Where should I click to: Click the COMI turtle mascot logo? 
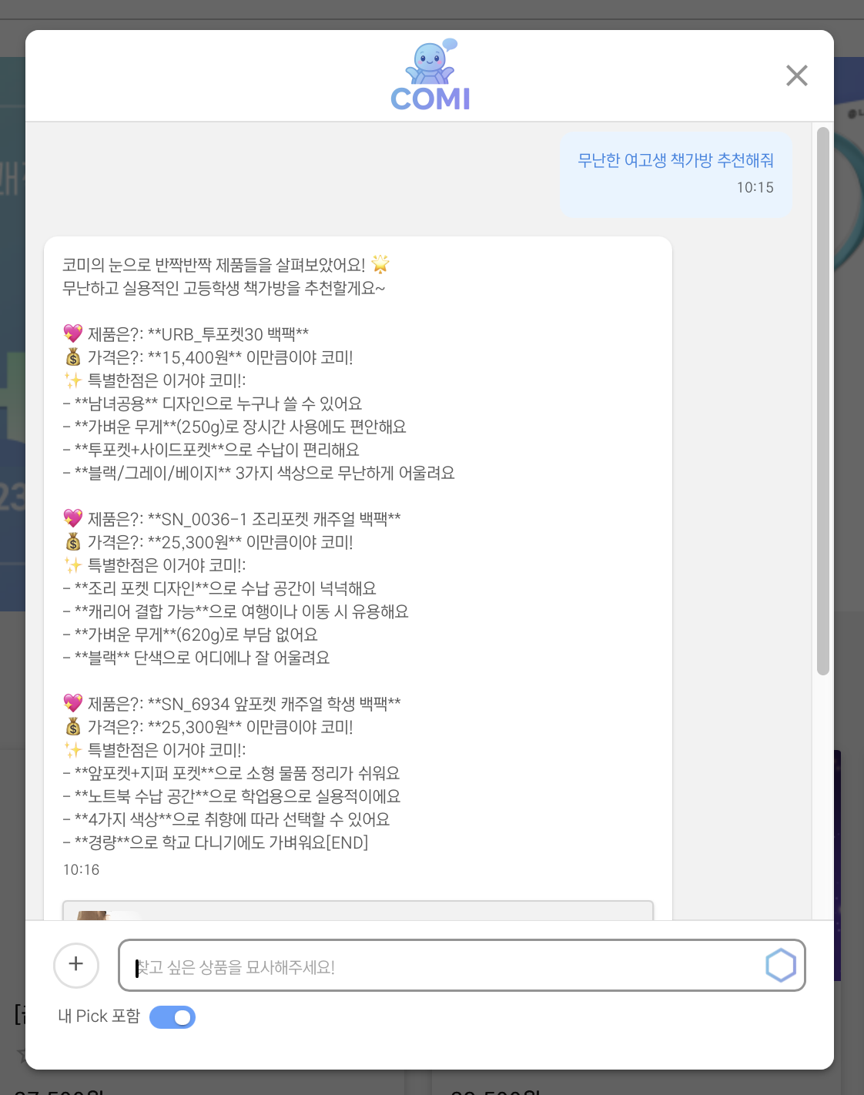click(x=430, y=75)
